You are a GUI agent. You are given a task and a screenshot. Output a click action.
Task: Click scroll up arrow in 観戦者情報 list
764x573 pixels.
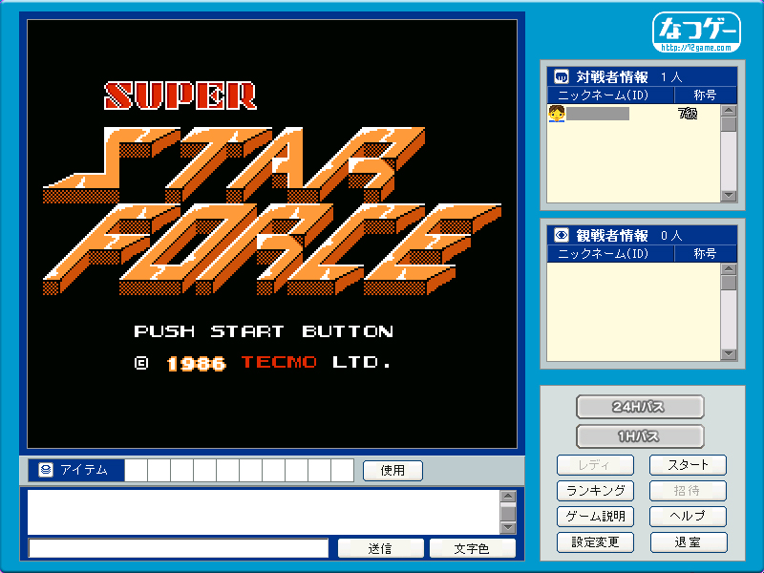point(729,269)
